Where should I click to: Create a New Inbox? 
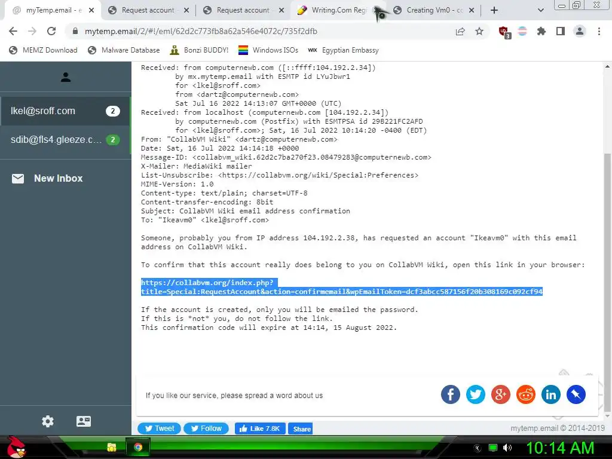pos(47,178)
